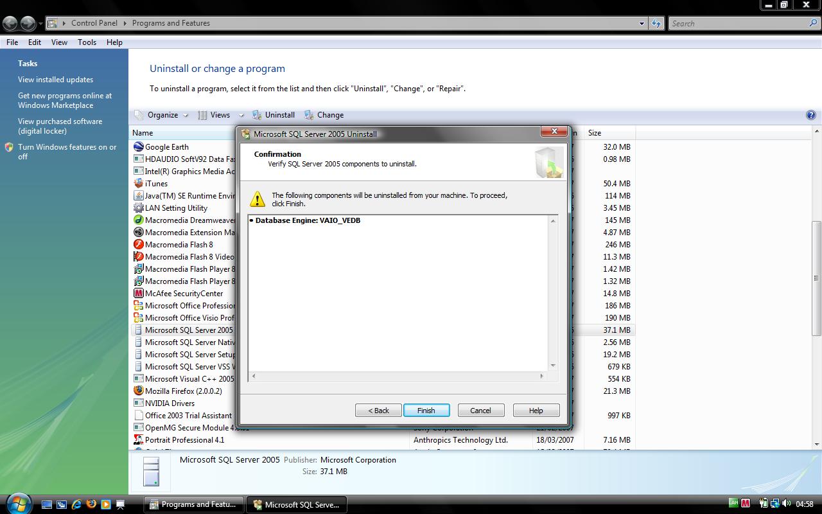This screenshot has width=822, height=514.
Task: Launch Firefox from Quick Launch
Action: tap(91, 504)
